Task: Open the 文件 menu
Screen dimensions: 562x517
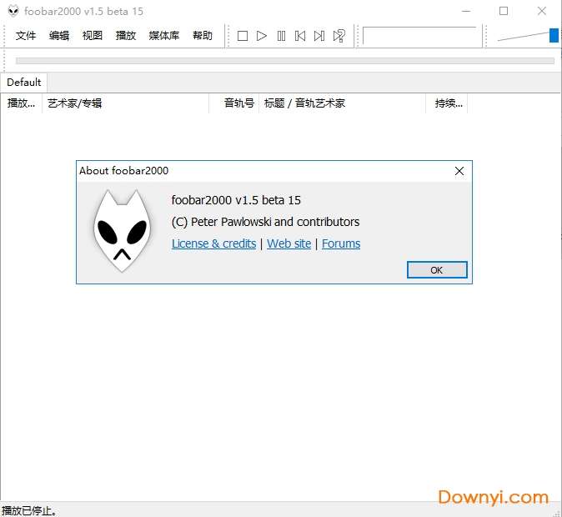Action: pyautogui.click(x=26, y=36)
